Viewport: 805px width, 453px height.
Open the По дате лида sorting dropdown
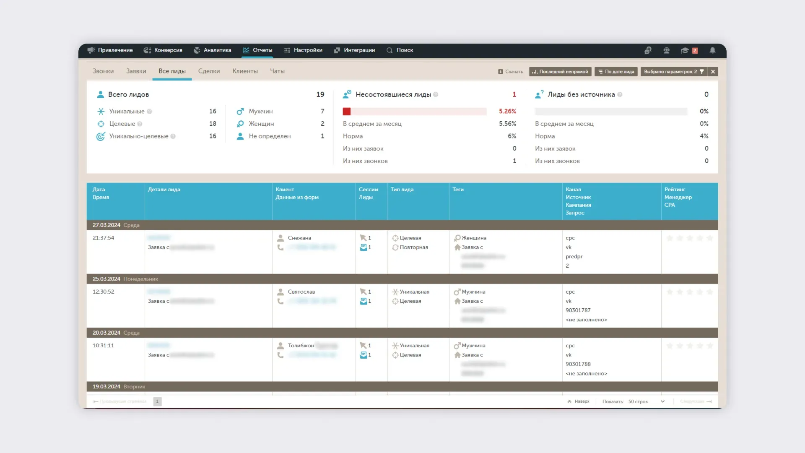pos(616,72)
